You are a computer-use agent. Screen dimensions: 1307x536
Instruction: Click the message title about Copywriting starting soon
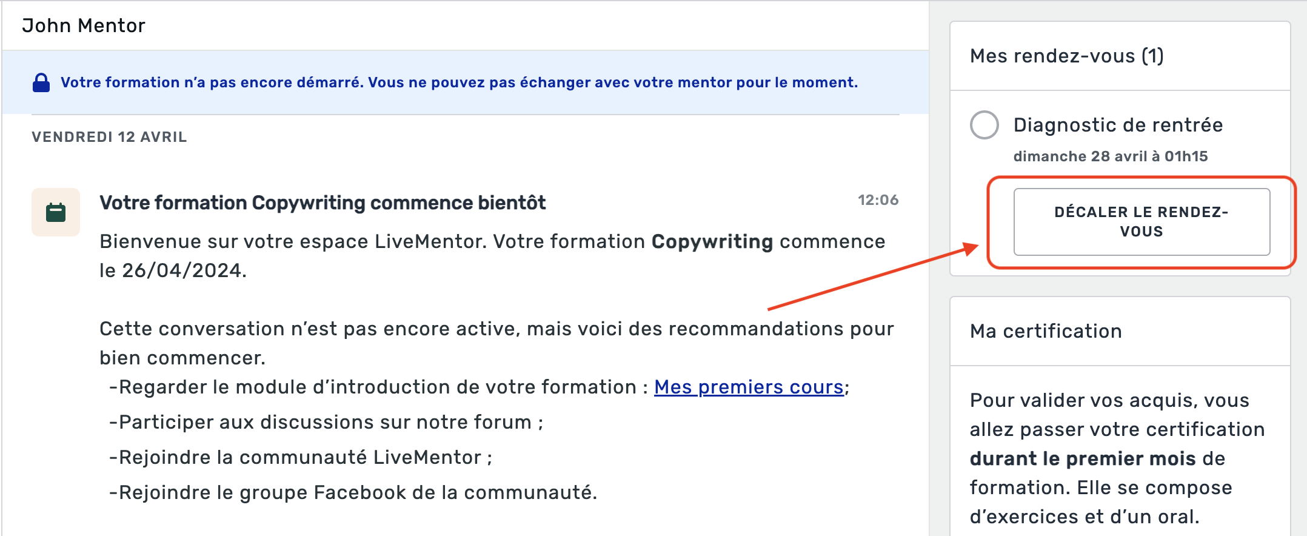[x=323, y=203]
